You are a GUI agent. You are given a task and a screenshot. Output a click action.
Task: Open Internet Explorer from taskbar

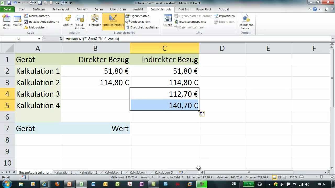click(x=45, y=184)
